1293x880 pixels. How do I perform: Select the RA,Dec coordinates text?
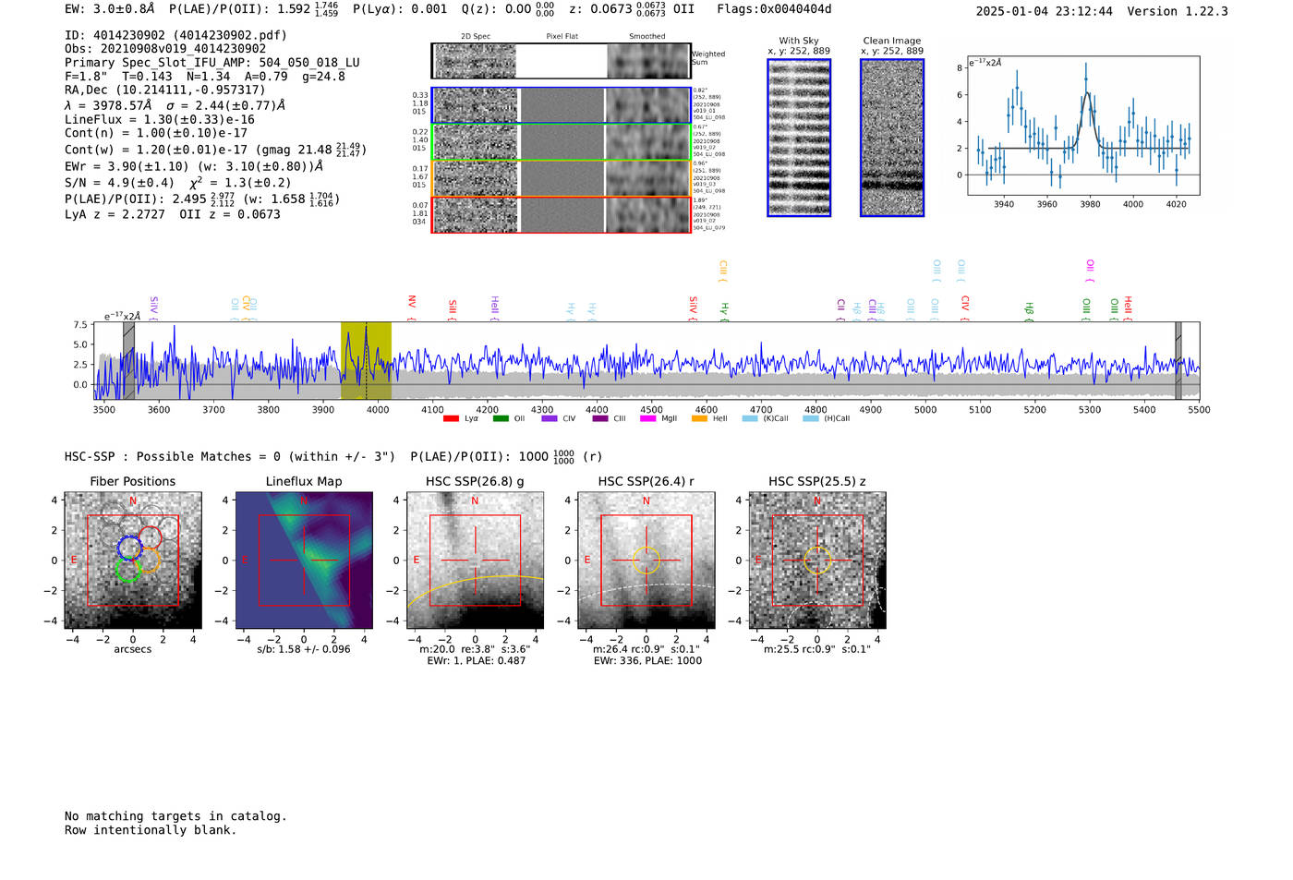[165, 90]
